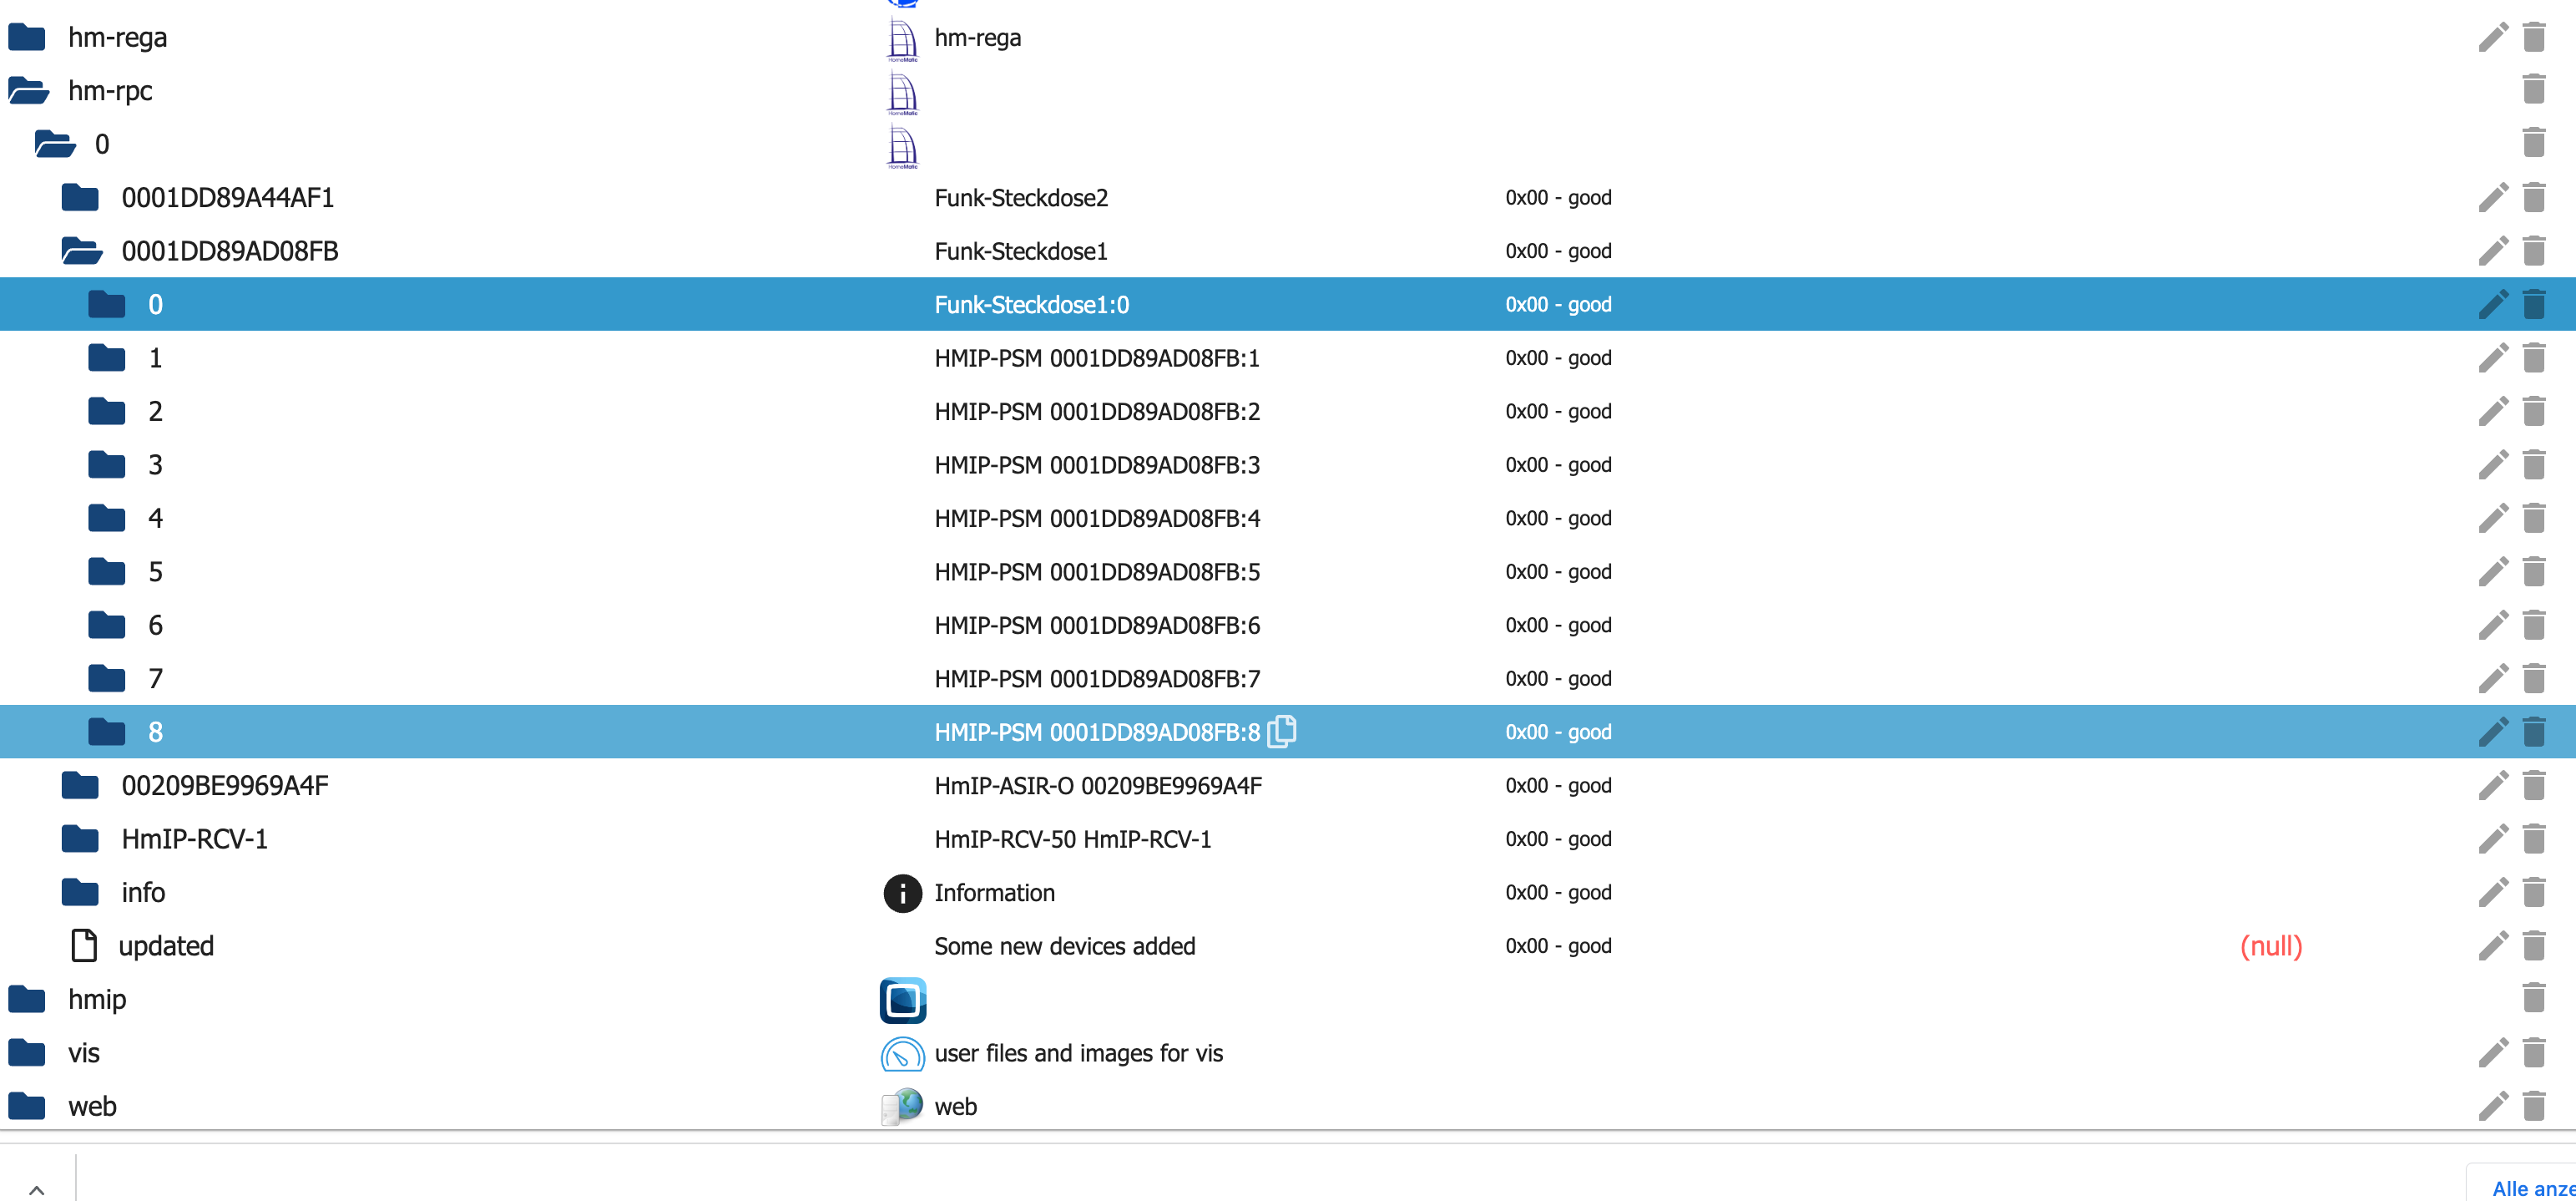Delete HMIP-PSM 0001DD89AD08FB:2 with trash icon
The height and width of the screenshot is (1201, 2576).
[2533, 412]
